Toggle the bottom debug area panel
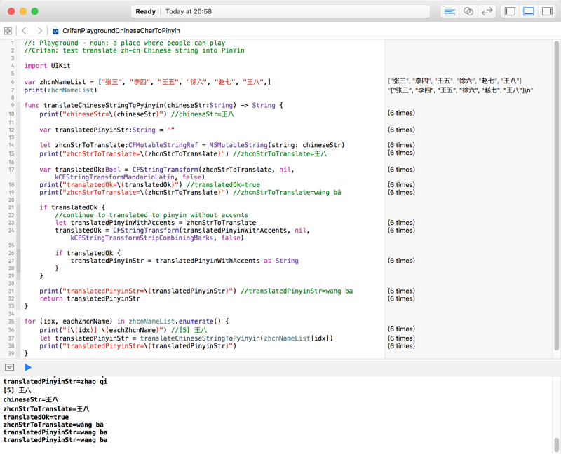The height and width of the screenshot is (454, 561). tap(529, 11)
